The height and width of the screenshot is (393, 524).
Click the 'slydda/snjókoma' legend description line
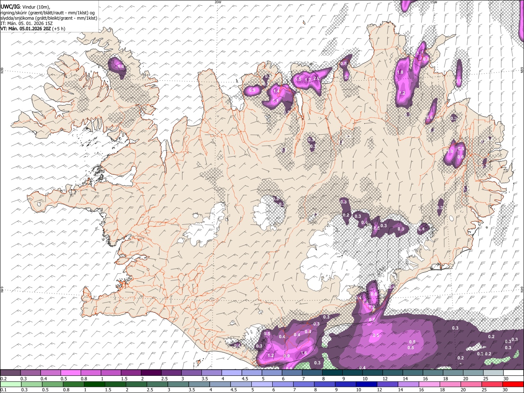pyautogui.click(x=49, y=18)
